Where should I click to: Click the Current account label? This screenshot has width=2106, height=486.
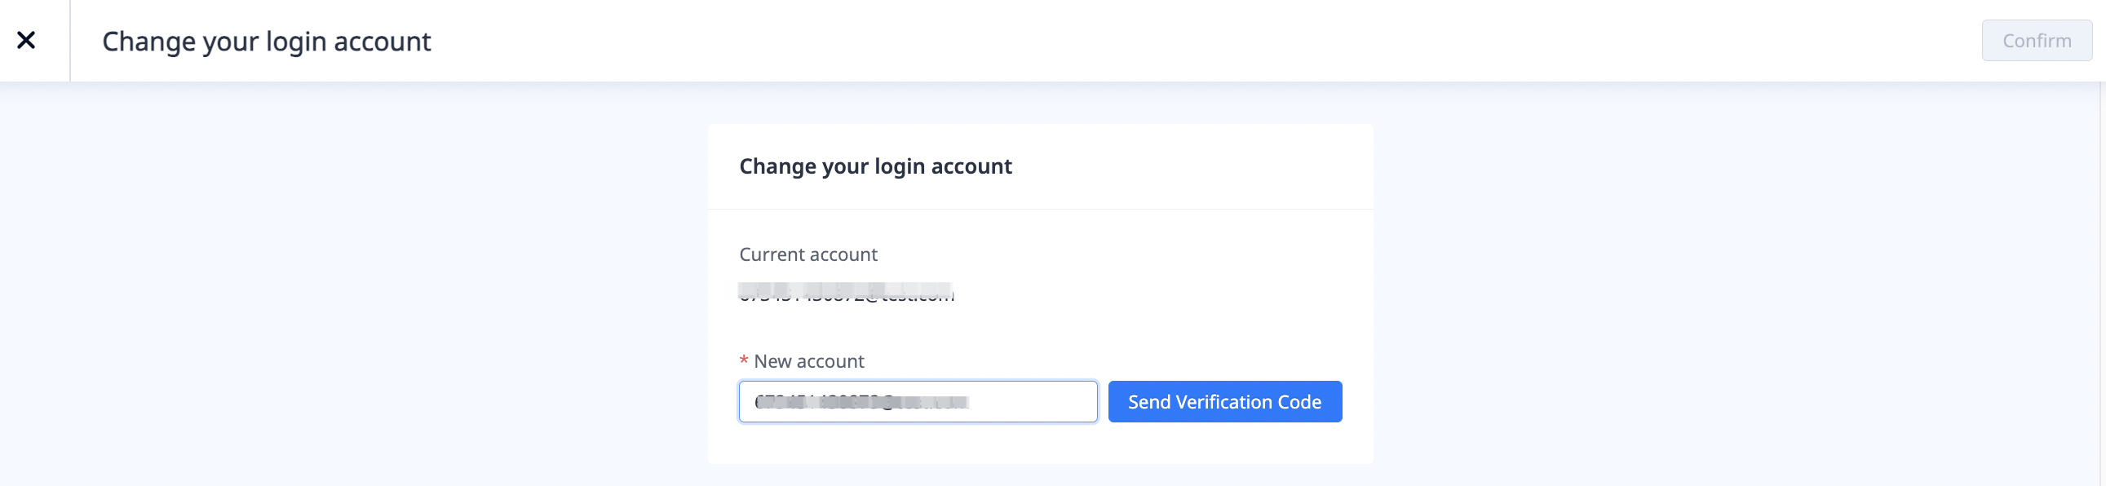click(x=807, y=255)
